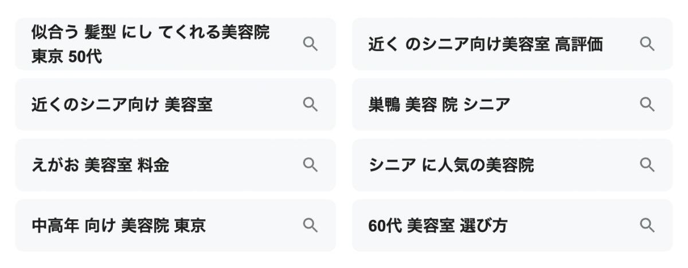Open the 巣鴨 美容 院 シニア related search

(x=439, y=105)
